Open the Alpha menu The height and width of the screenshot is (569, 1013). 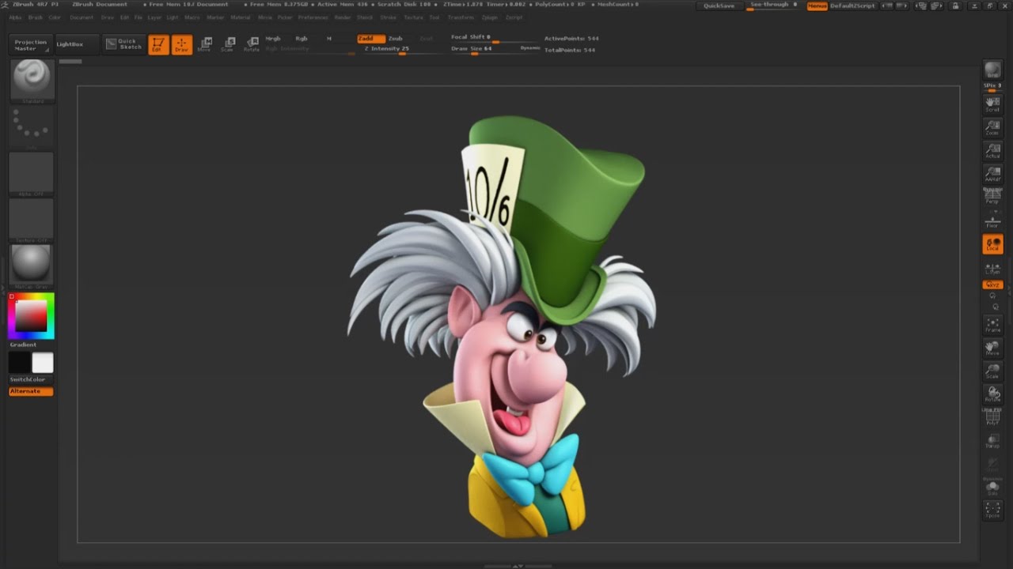click(x=16, y=17)
